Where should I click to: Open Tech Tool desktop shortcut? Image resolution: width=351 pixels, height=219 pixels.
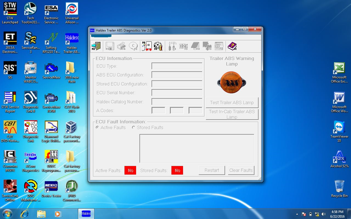pos(30,13)
